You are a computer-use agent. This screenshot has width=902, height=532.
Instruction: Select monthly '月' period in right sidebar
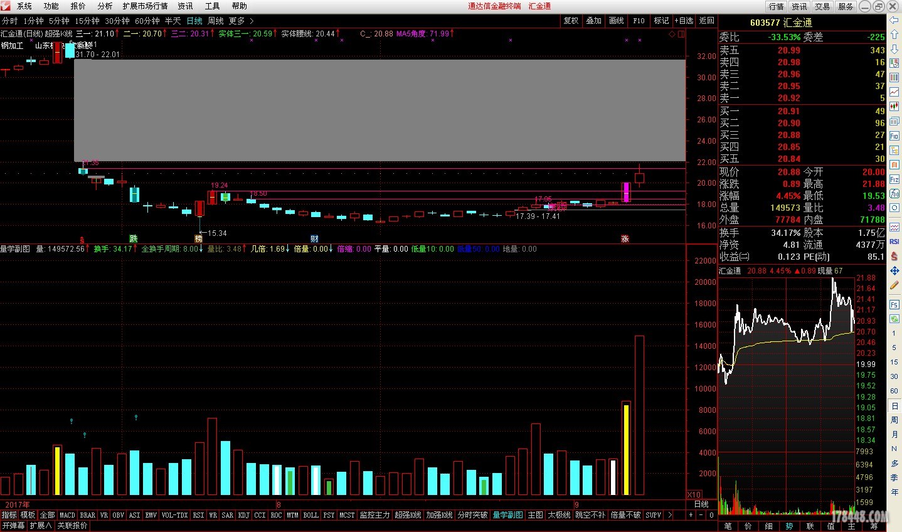pos(894,434)
